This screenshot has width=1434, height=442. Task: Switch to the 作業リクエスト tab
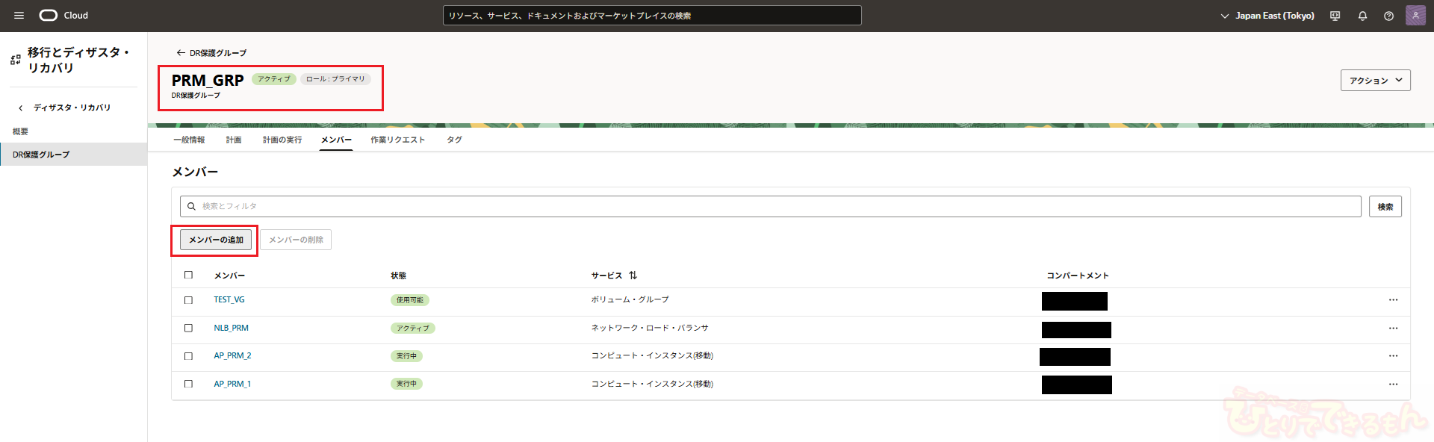tap(397, 140)
